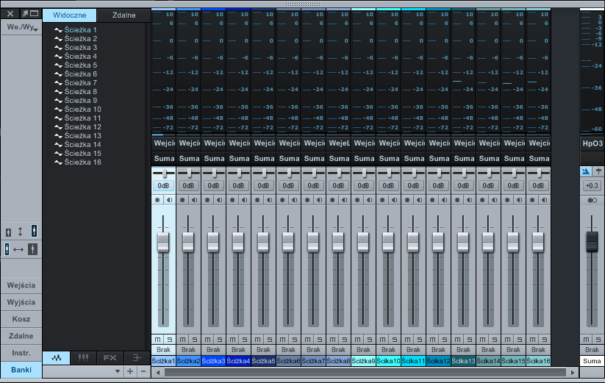Image resolution: width=605 pixels, height=383 pixels.
Task: Add a new bank with plus
Action: point(130,371)
